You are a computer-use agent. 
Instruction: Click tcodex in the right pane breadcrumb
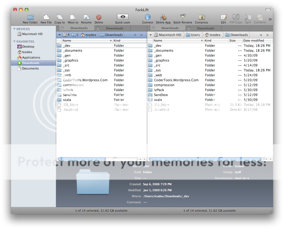click(213, 35)
